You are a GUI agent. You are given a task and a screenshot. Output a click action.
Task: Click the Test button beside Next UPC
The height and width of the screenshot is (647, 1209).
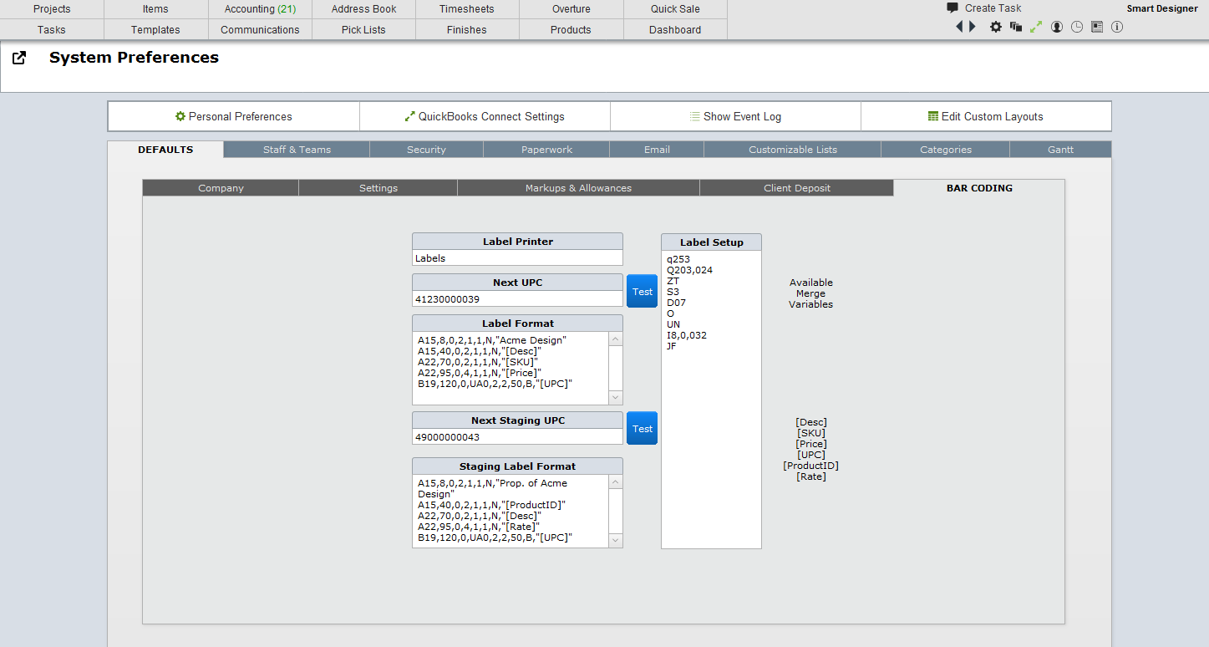pyautogui.click(x=643, y=292)
